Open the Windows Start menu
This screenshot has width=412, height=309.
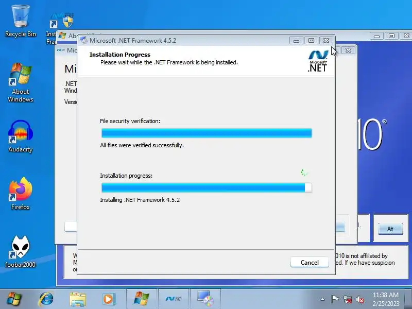point(14,299)
